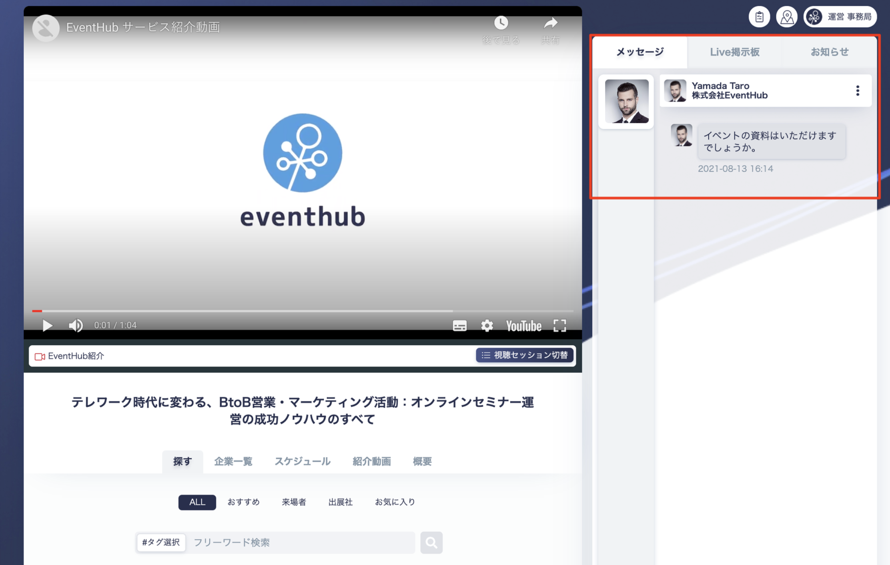Select the 紹介動画 tab
This screenshot has width=890, height=565.
coord(372,461)
